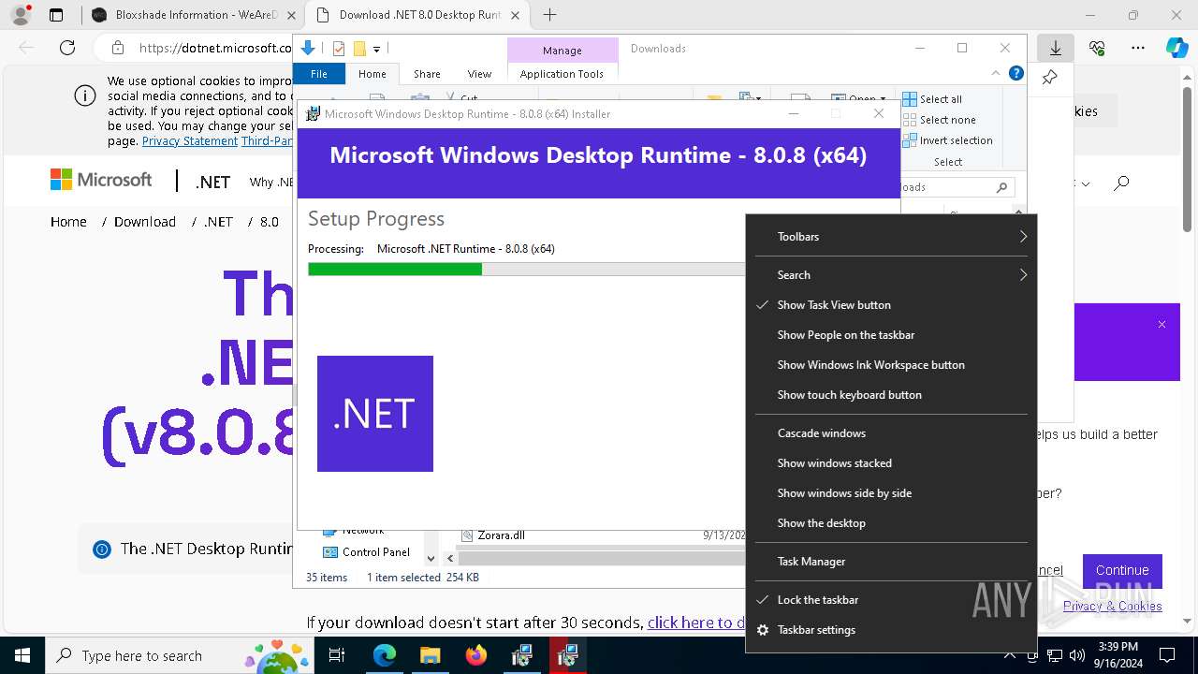Uncheck Show Task View button
This screenshot has height=674, width=1198.
891,305
